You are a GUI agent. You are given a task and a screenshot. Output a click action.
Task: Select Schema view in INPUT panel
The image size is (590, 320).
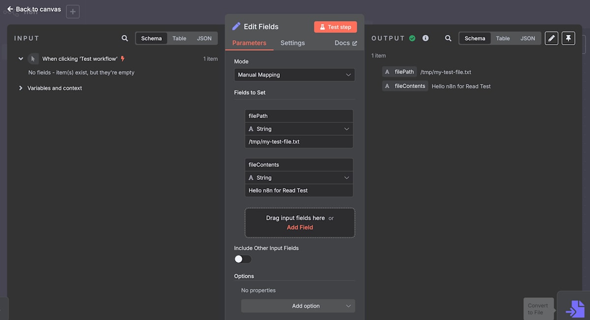(151, 38)
